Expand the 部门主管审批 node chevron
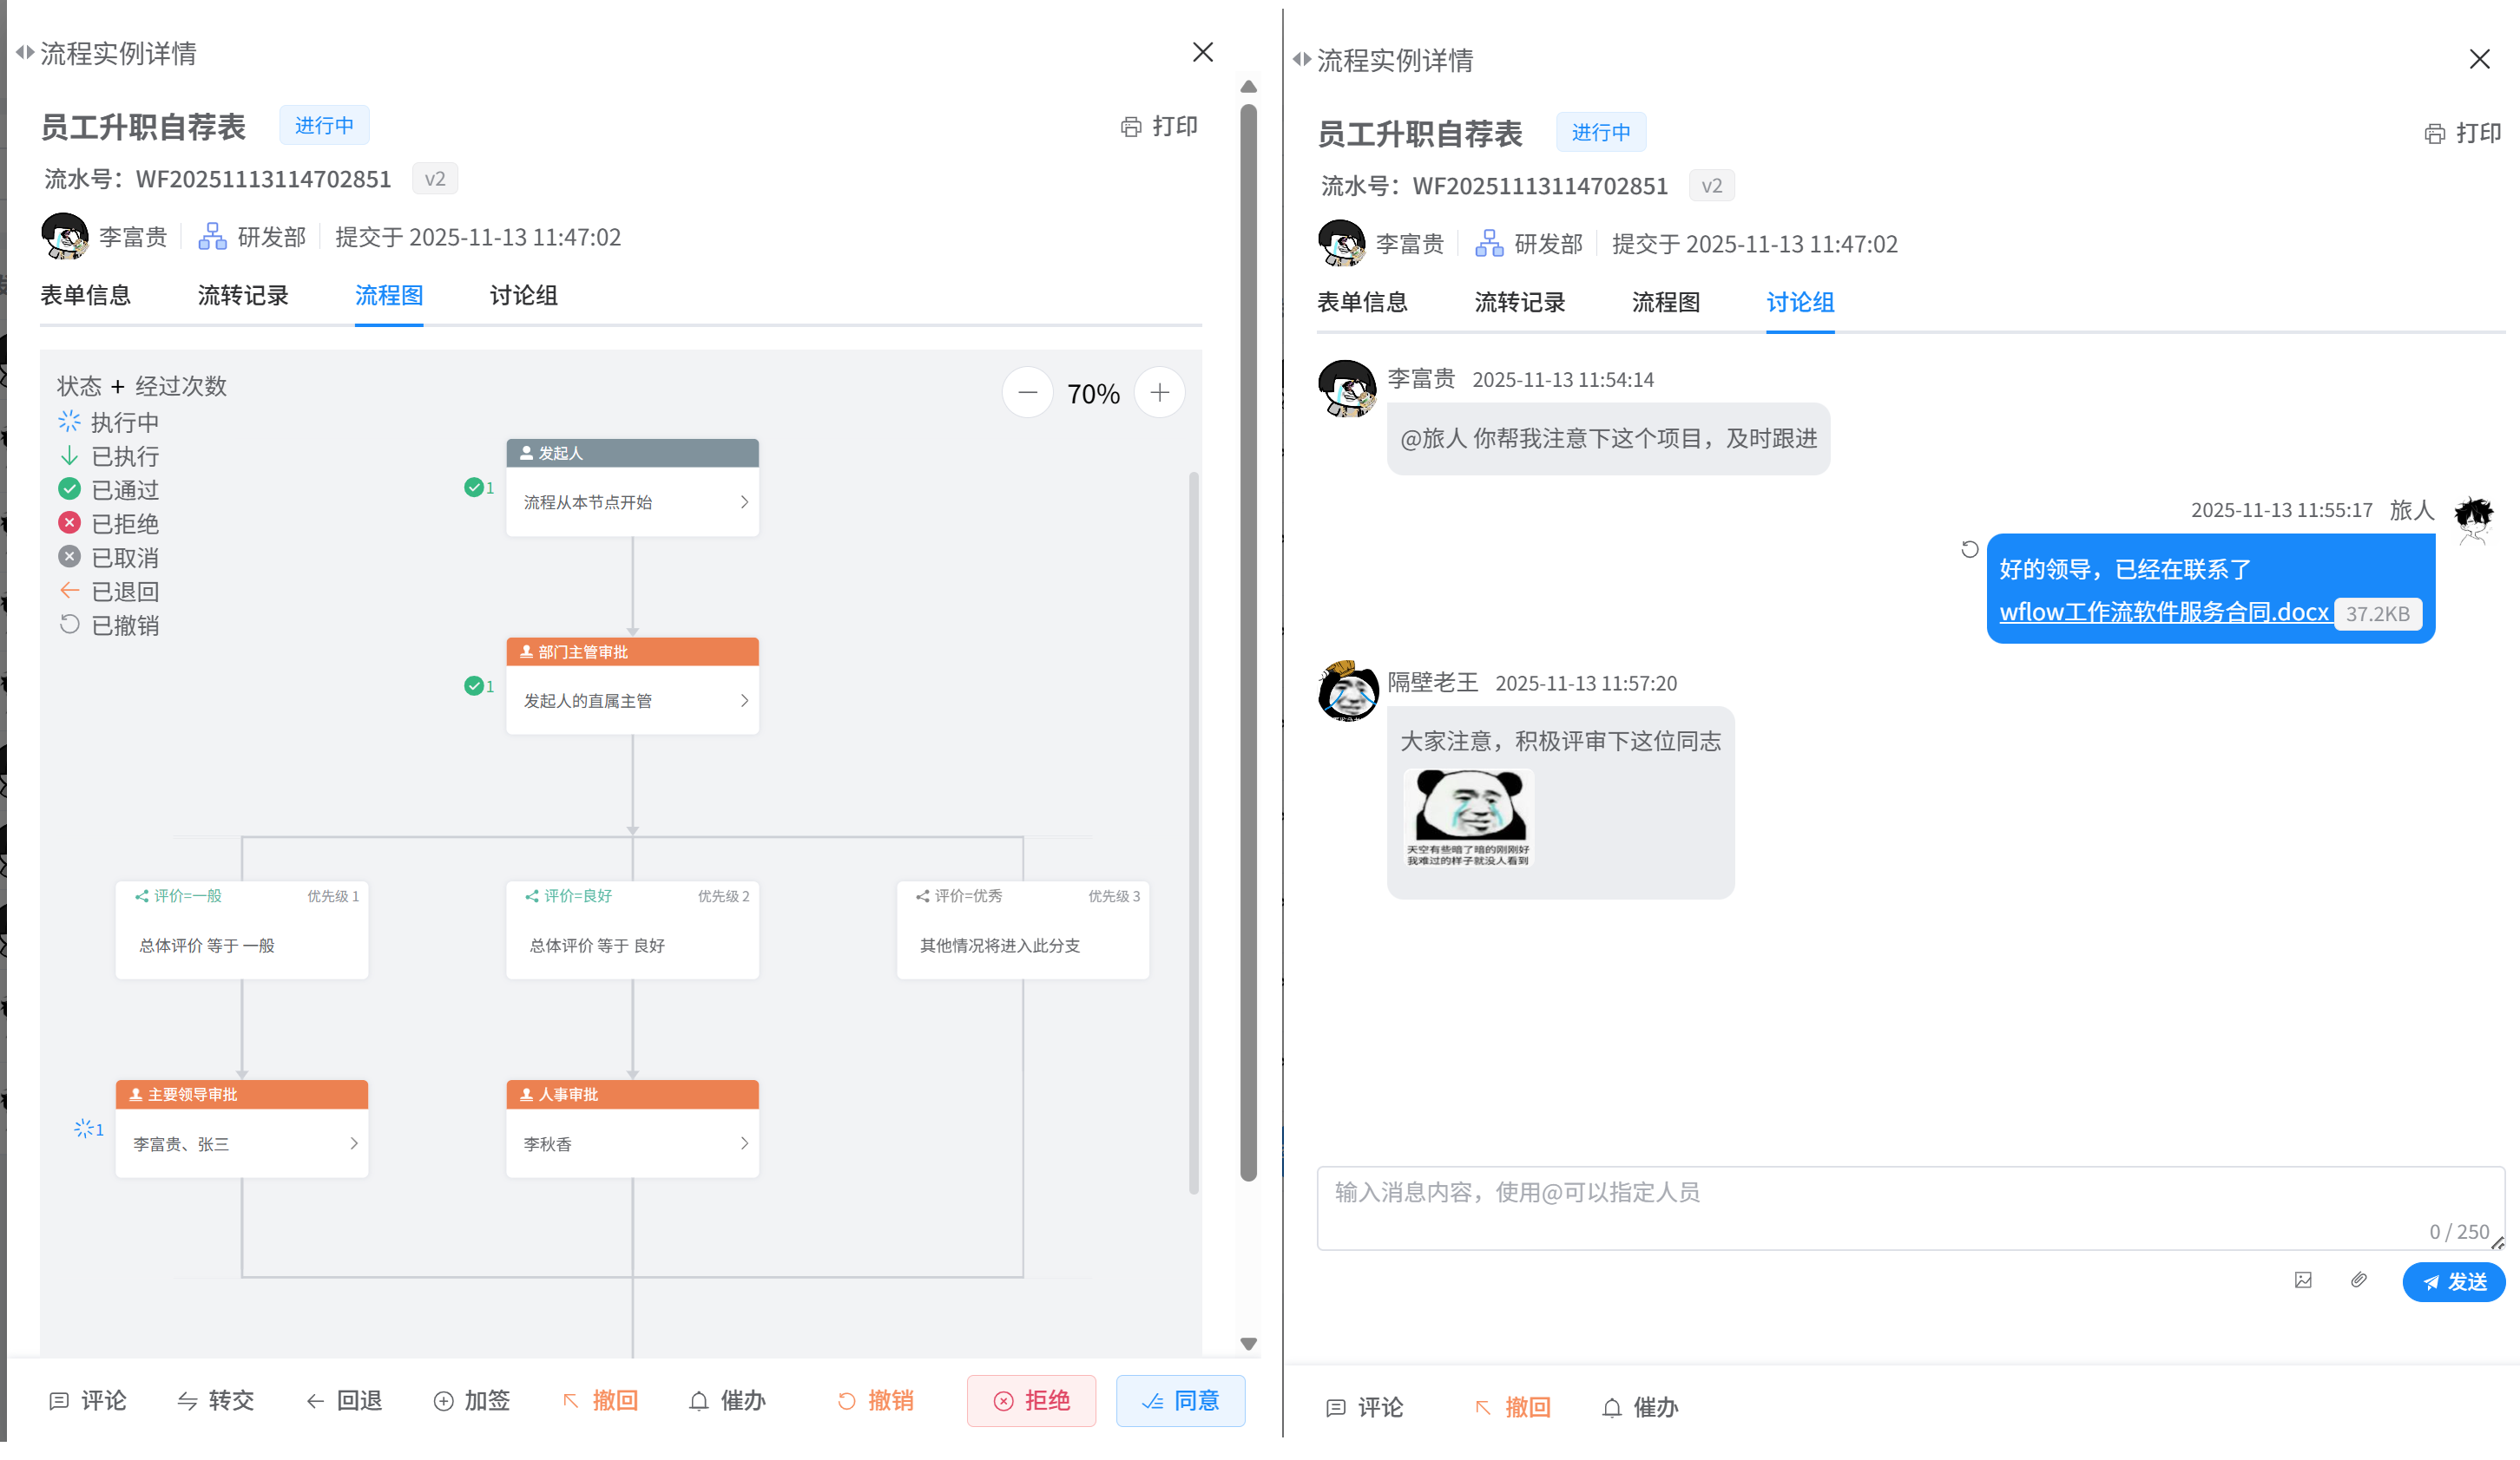 click(x=743, y=701)
